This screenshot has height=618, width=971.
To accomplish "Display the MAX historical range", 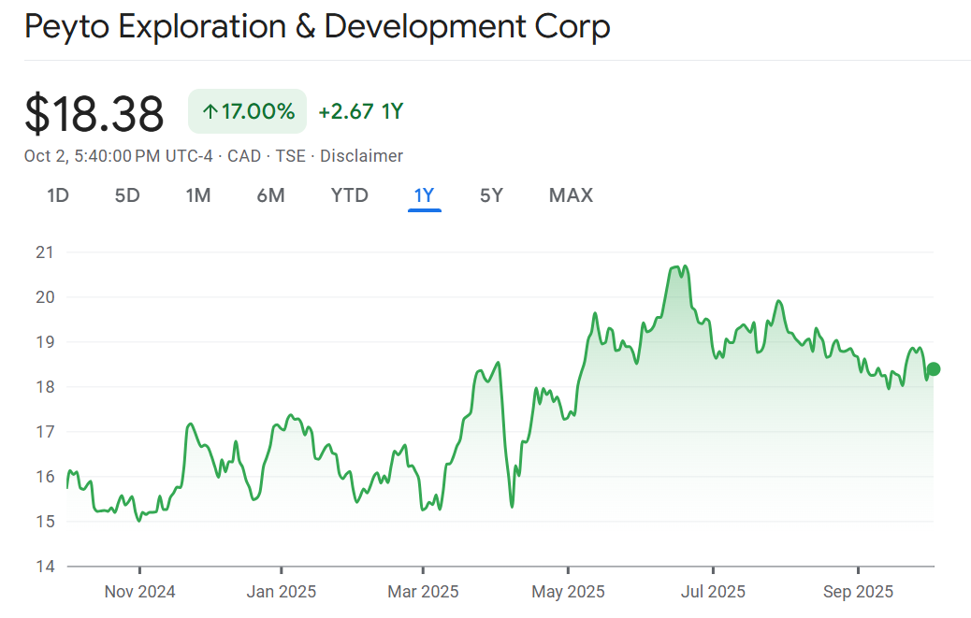I will coord(571,195).
